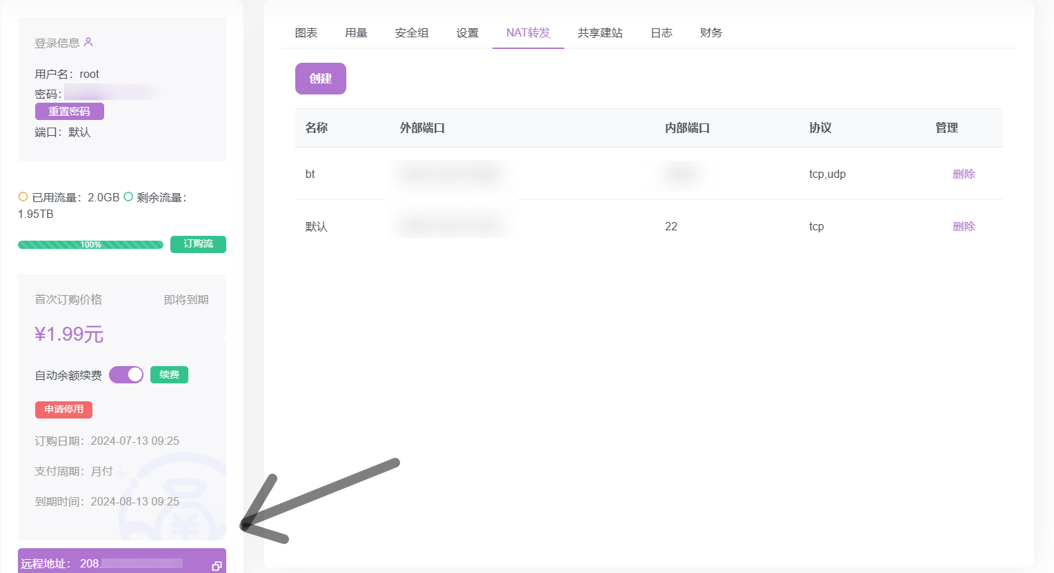This screenshot has width=1054, height=573.
Task: Open the 图表 tab
Action: (306, 33)
